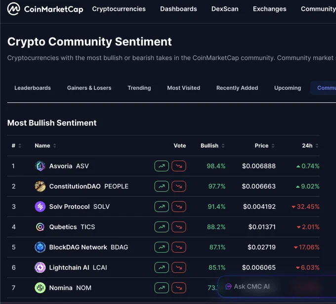Click the 9.02% 24h change for ConstitutionDAO

[308, 186]
